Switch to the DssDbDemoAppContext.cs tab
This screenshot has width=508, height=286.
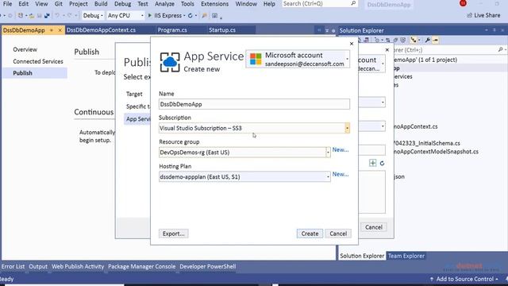101,30
